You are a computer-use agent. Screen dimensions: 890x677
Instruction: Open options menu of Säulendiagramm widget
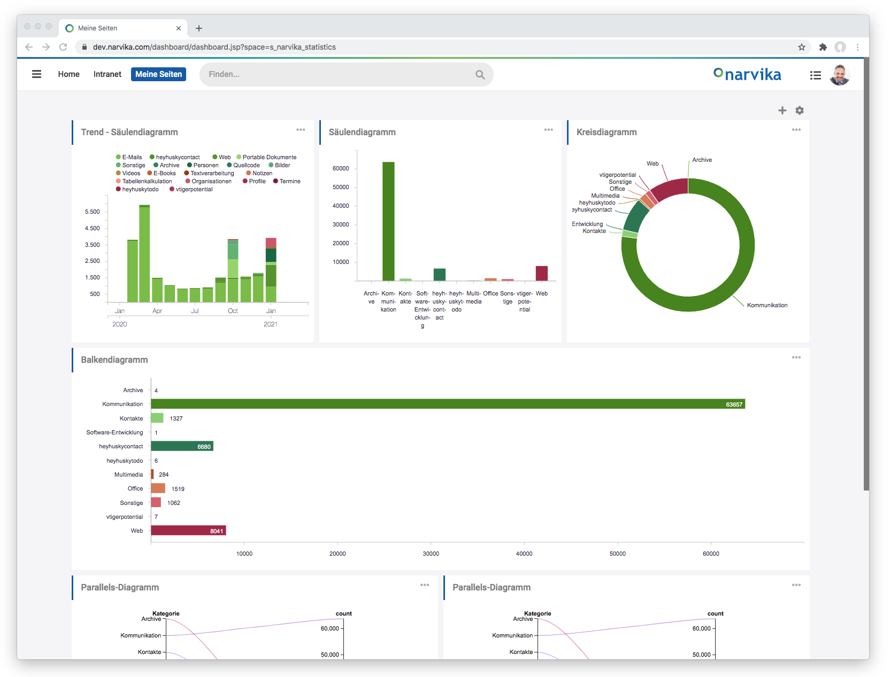coord(548,130)
